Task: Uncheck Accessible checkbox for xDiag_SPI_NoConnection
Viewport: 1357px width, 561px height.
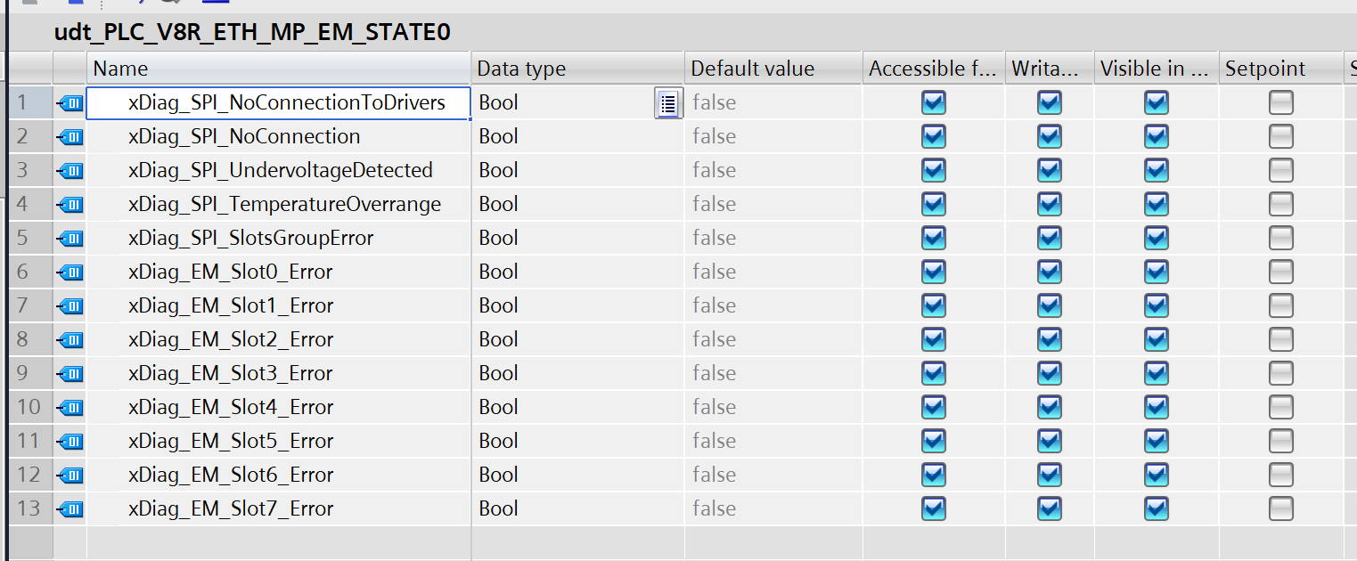Action: [933, 137]
